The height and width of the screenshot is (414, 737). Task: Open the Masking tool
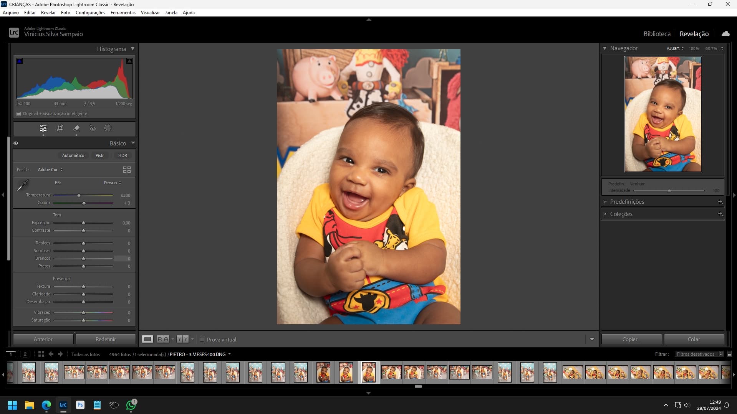108,129
